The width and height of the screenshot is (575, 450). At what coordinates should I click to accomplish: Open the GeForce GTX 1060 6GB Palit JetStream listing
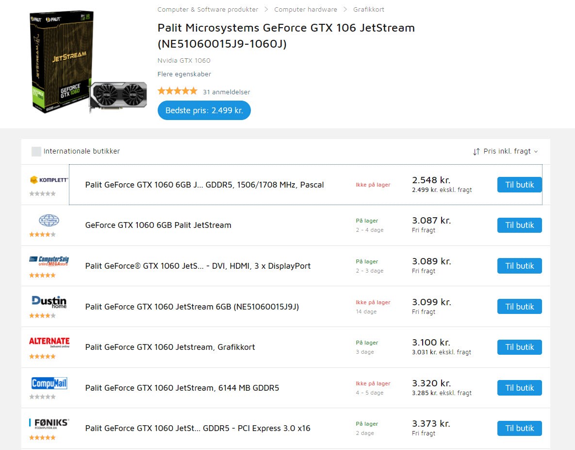pyautogui.click(x=158, y=225)
